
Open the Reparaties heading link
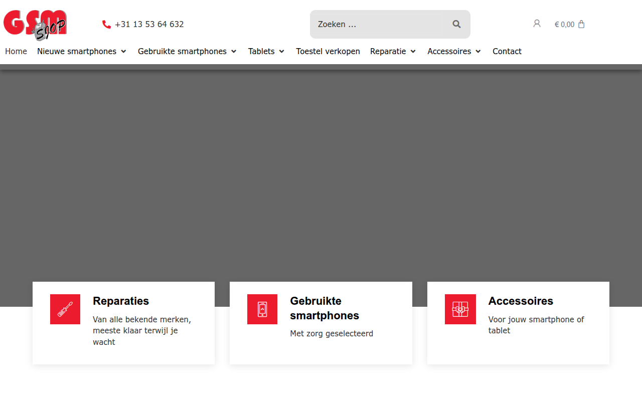point(121,301)
